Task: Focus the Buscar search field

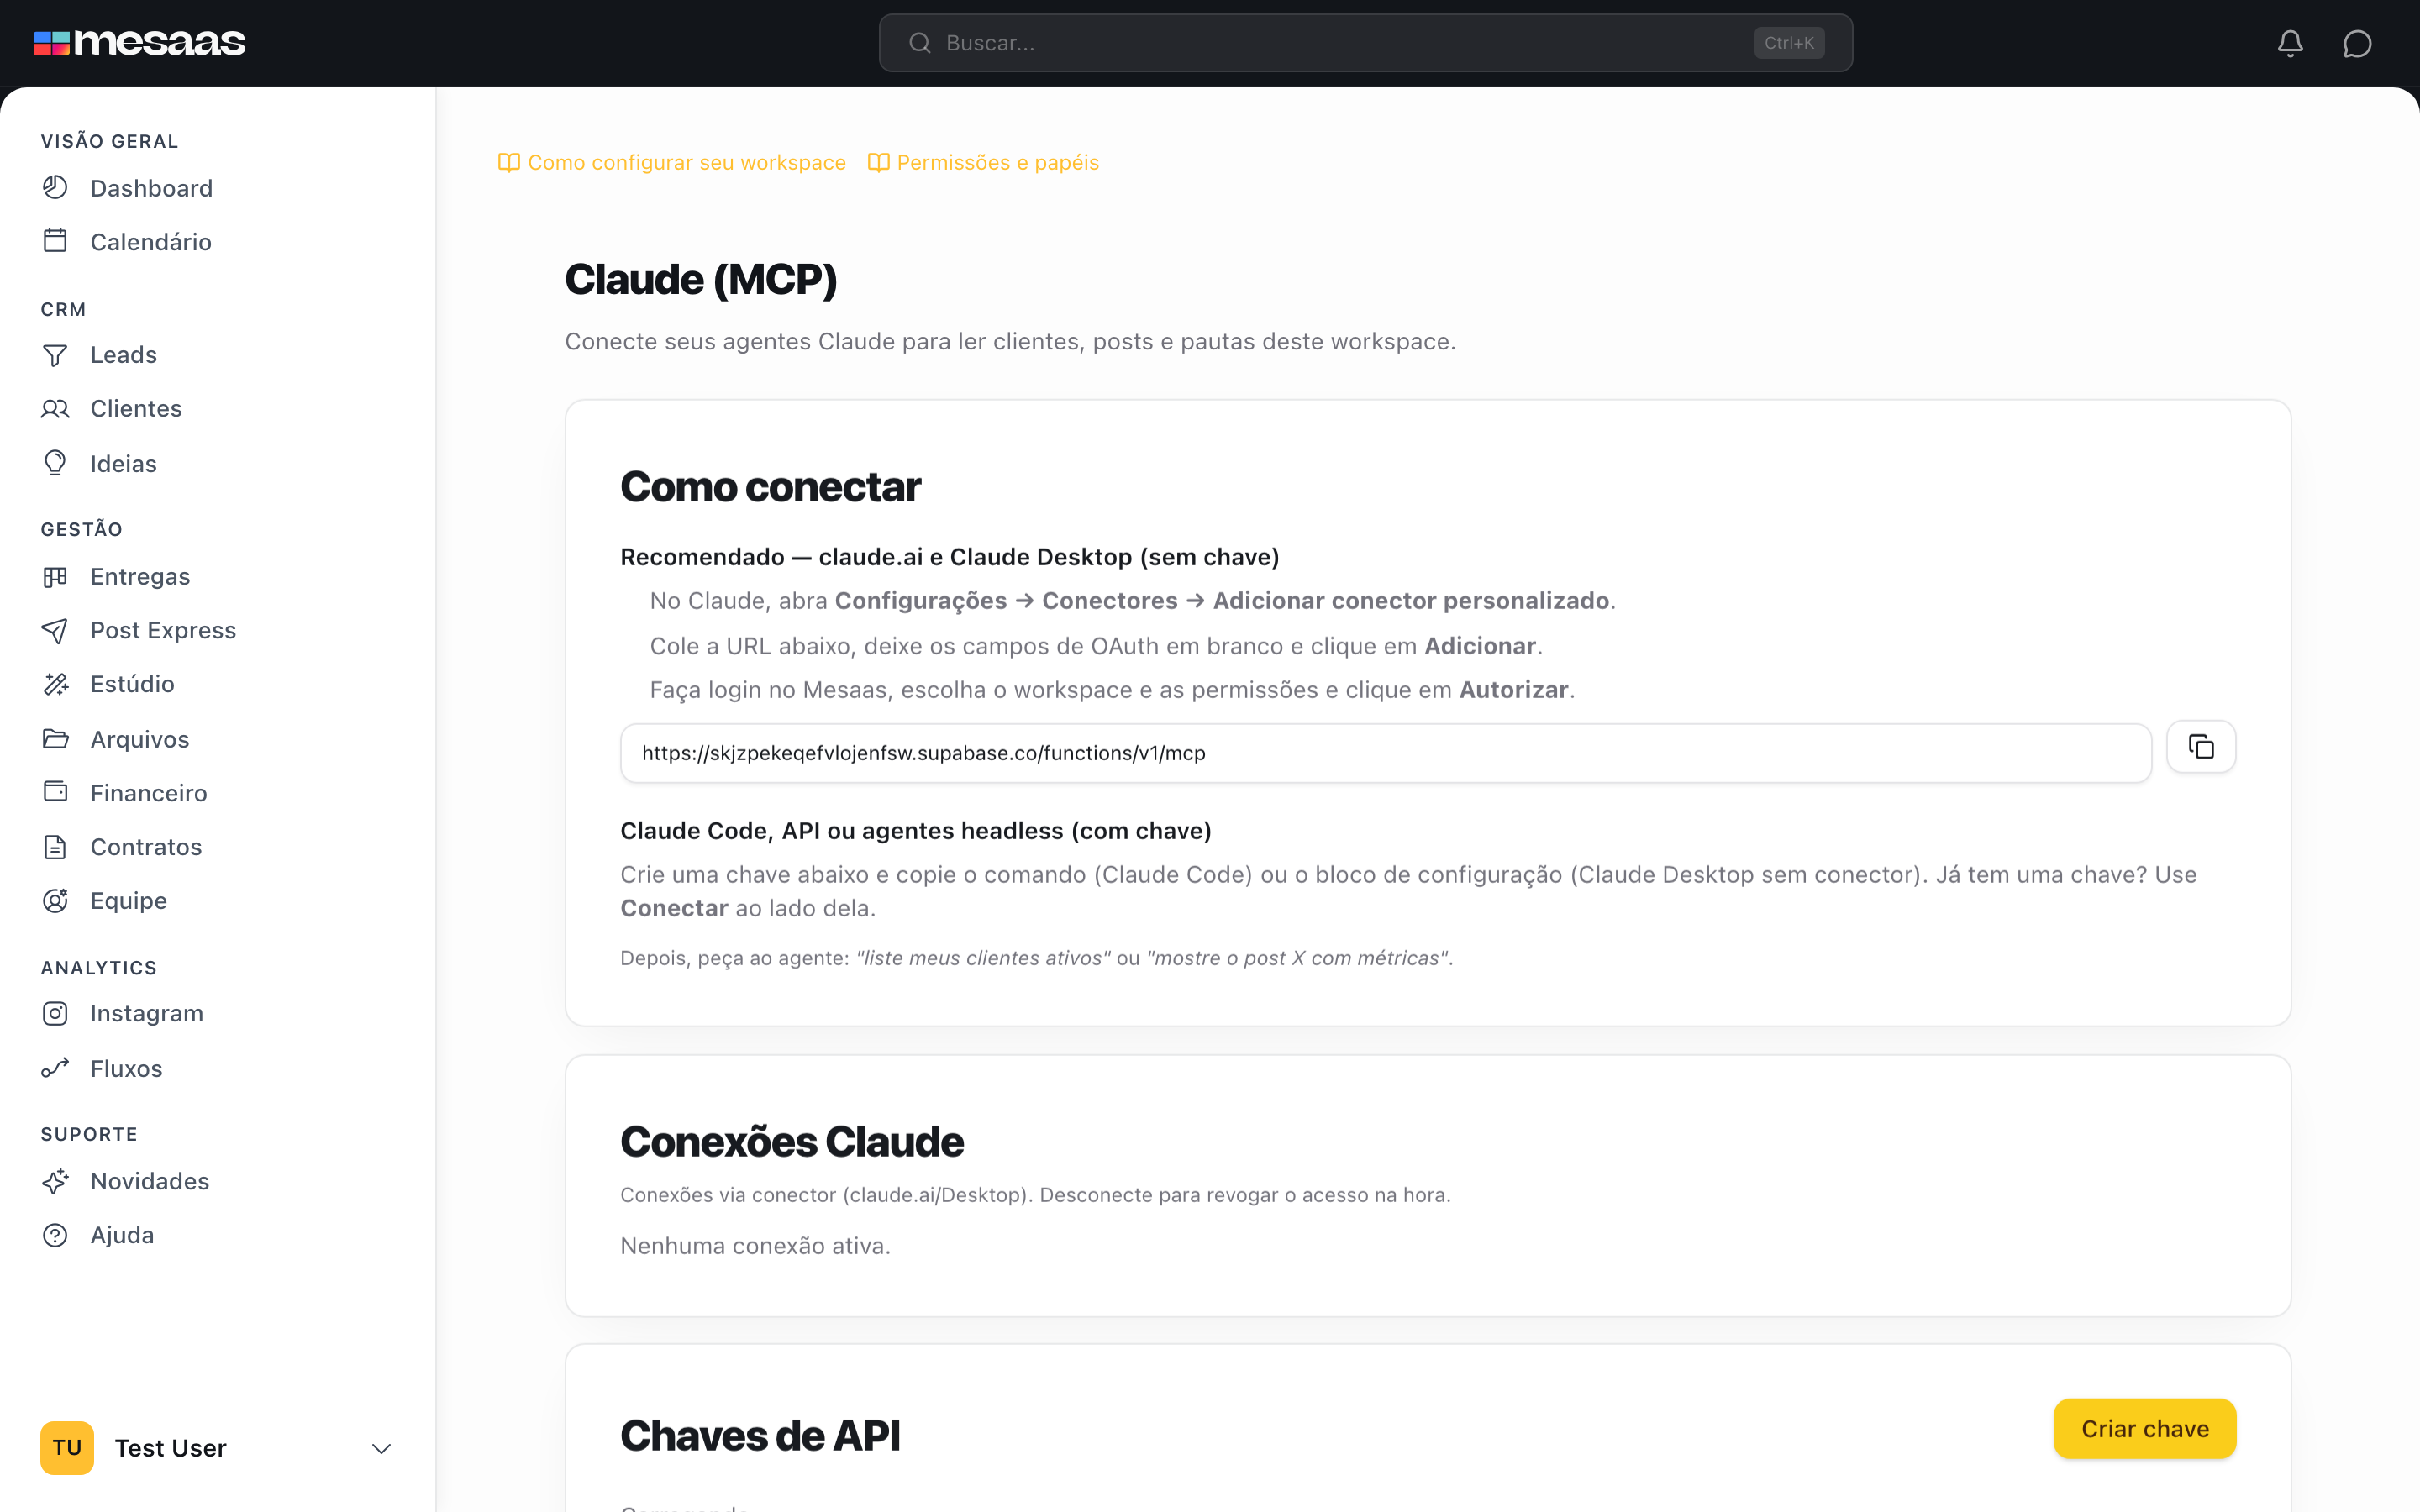Action: (1365, 43)
